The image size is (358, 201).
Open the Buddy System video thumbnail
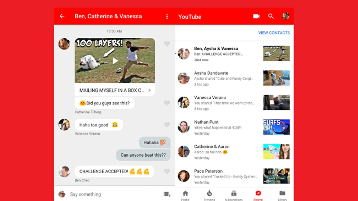coord(277,176)
